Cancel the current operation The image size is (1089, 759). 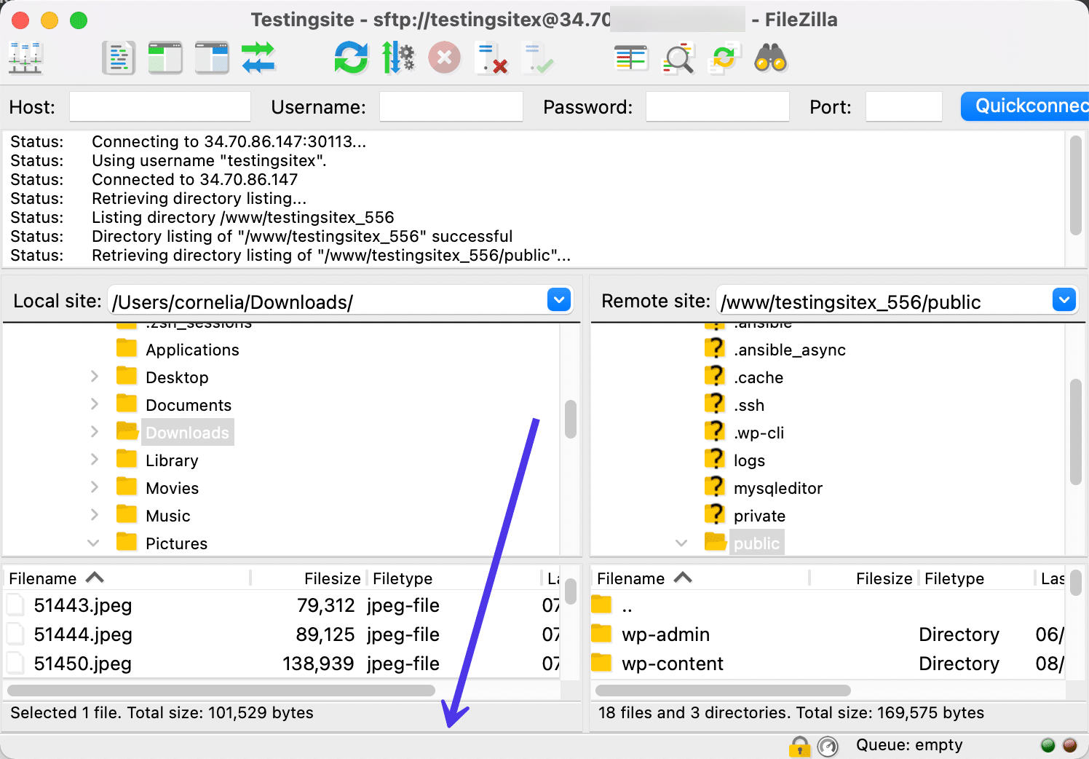pyautogui.click(x=444, y=58)
